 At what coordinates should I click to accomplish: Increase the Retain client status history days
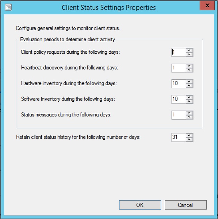point(189,135)
